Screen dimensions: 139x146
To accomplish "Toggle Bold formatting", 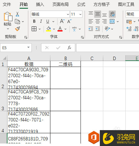I will (34, 21).
